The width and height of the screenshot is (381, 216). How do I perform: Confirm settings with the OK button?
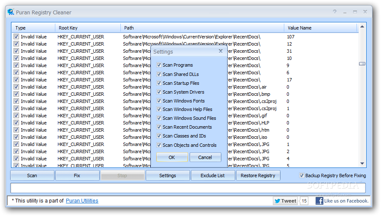coord(172,157)
